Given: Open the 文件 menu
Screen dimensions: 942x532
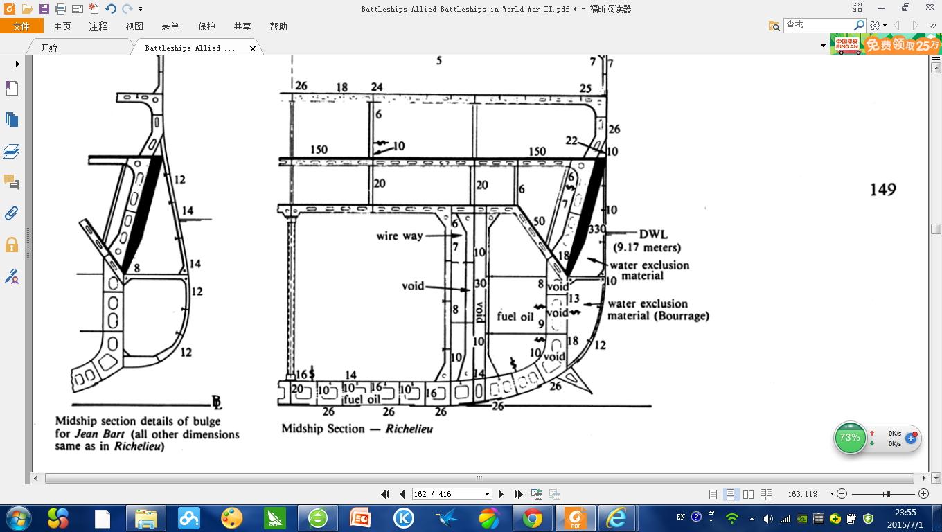Looking at the screenshot, I should click(x=21, y=26).
